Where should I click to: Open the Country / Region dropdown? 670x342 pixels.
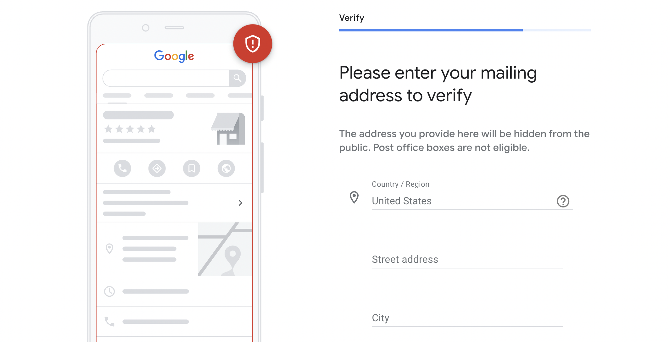point(462,201)
